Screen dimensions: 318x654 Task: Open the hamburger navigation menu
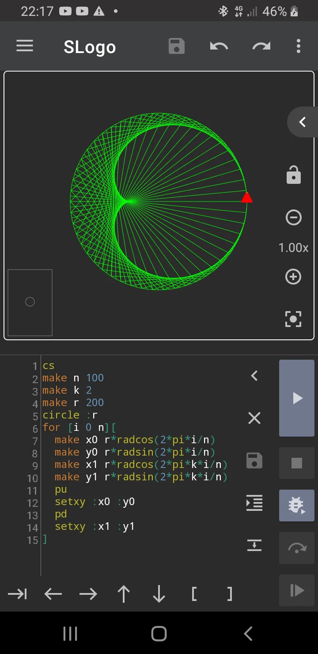click(25, 46)
